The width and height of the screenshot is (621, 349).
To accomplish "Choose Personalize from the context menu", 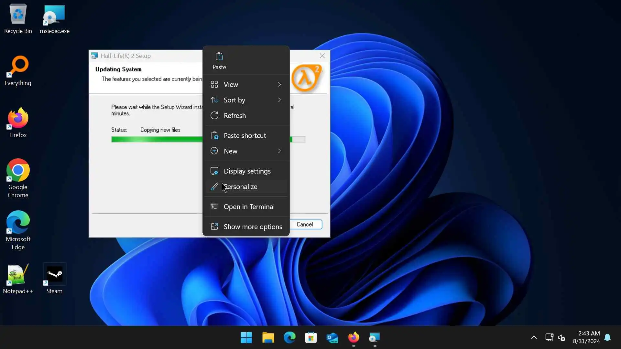I will point(246,186).
